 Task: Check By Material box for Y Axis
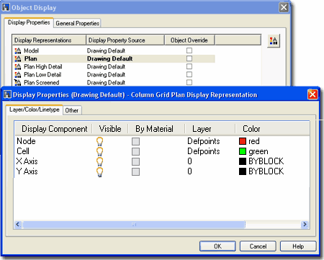coord(135,171)
